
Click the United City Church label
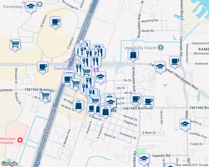(x=140, y=48)
